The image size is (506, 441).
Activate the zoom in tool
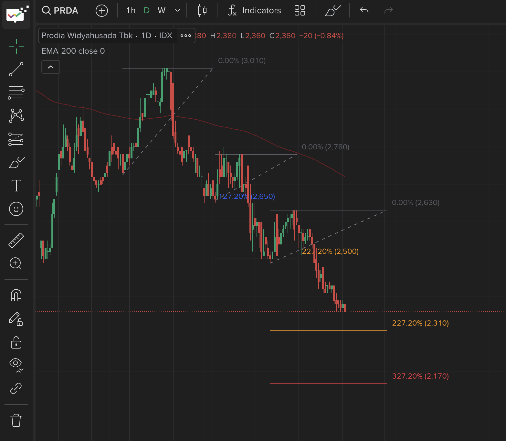16,264
